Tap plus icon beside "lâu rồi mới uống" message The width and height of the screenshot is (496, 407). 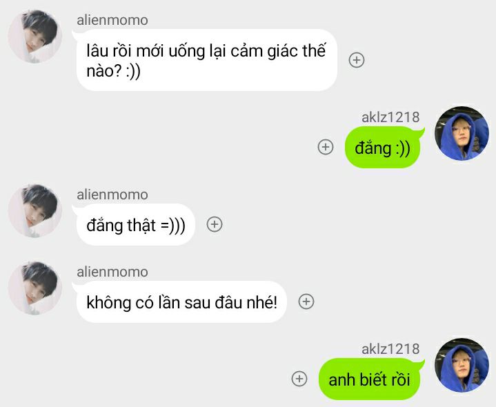click(357, 60)
